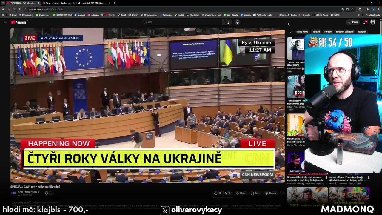
Task: Open the StreamElements bookmark
Action: pos(149,15)
